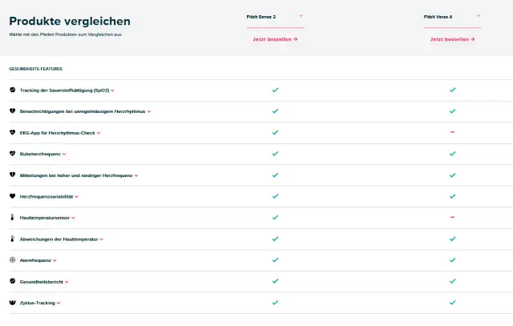Order Fitbit Versa 4 via Jetzt bestellen
The width and height of the screenshot is (513, 326).
tap(452, 38)
